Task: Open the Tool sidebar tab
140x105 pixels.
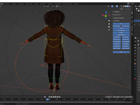Action: click(132, 17)
